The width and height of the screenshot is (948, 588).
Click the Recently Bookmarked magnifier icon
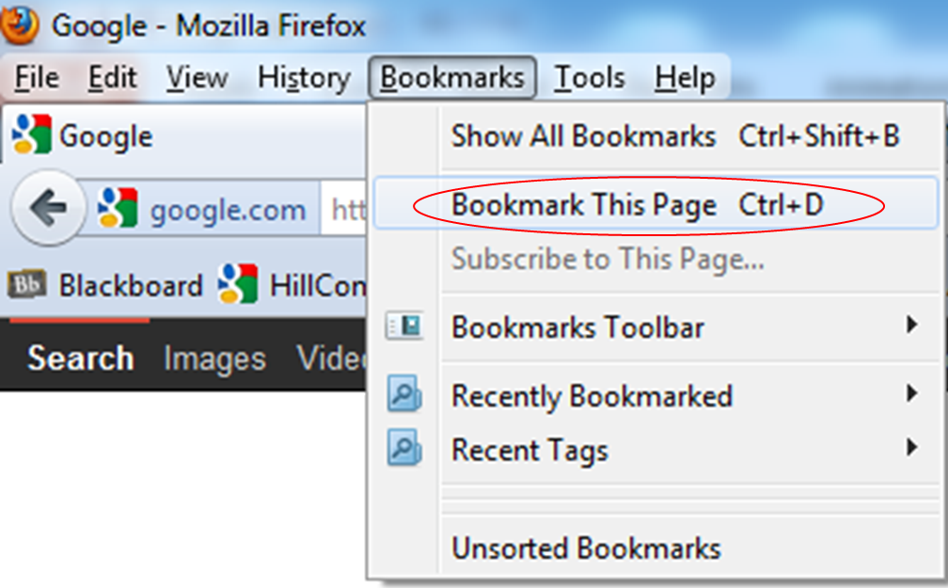403,394
